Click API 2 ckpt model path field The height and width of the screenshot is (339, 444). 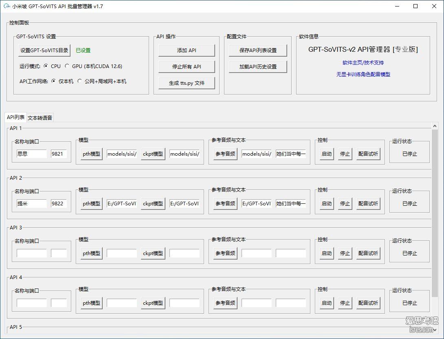[185, 203]
